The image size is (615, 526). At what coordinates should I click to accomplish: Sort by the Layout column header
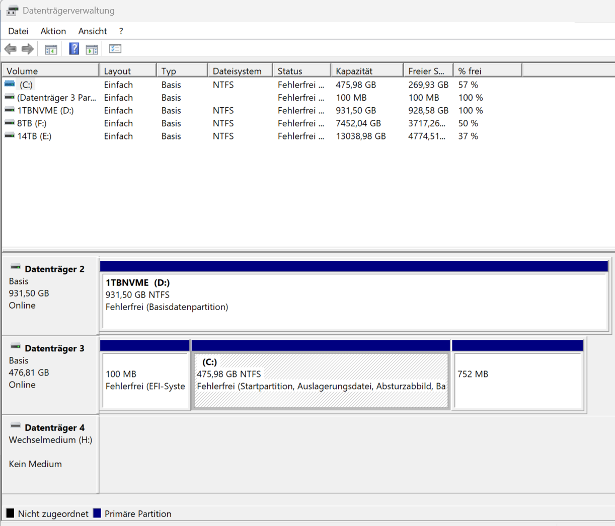coord(127,71)
